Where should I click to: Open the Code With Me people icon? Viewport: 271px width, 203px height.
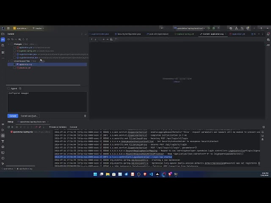(x=236, y=28)
